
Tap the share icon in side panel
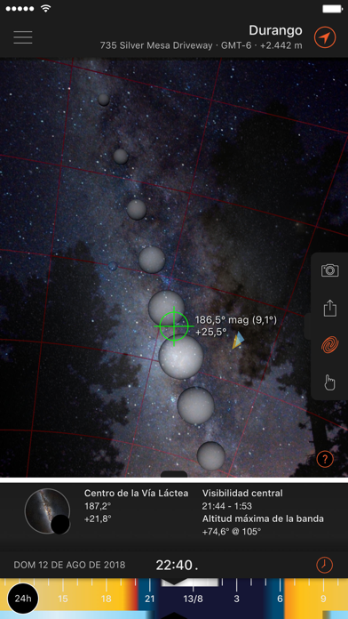(x=329, y=308)
